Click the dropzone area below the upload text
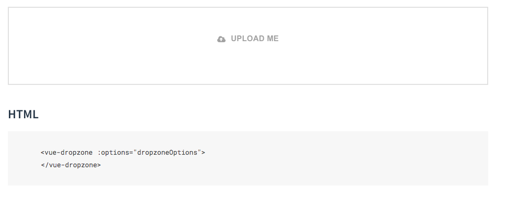Viewport: 507px width, 198px height. [248, 65]
